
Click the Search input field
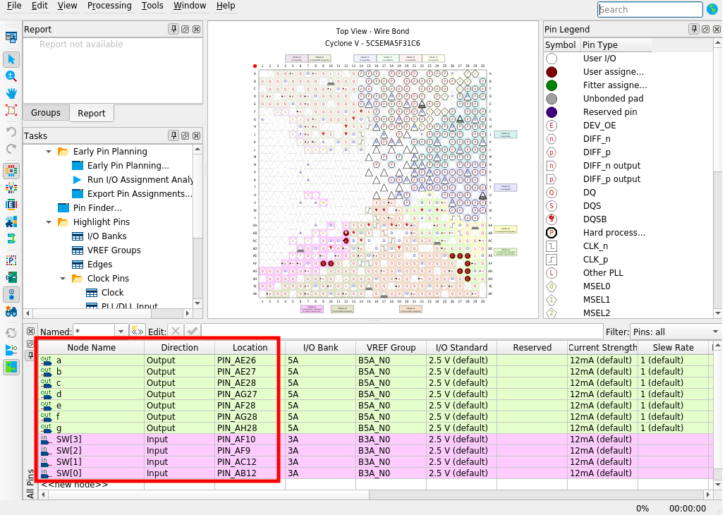click(650, 9)
